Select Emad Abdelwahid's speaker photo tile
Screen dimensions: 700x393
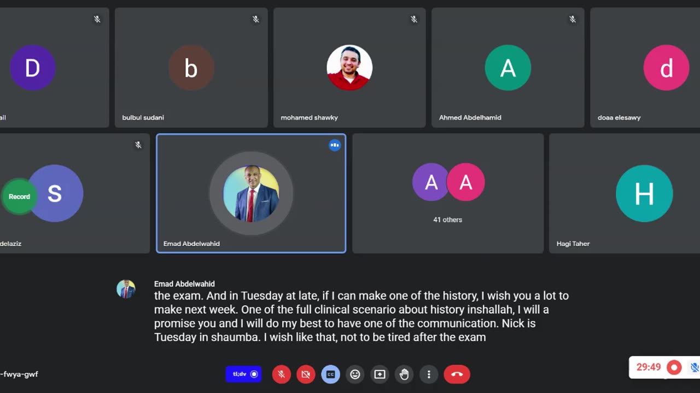251,193
